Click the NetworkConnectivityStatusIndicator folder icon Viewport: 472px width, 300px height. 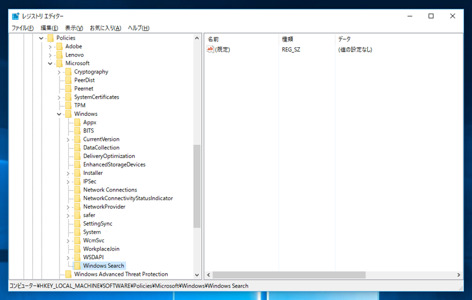click(78, 198)
